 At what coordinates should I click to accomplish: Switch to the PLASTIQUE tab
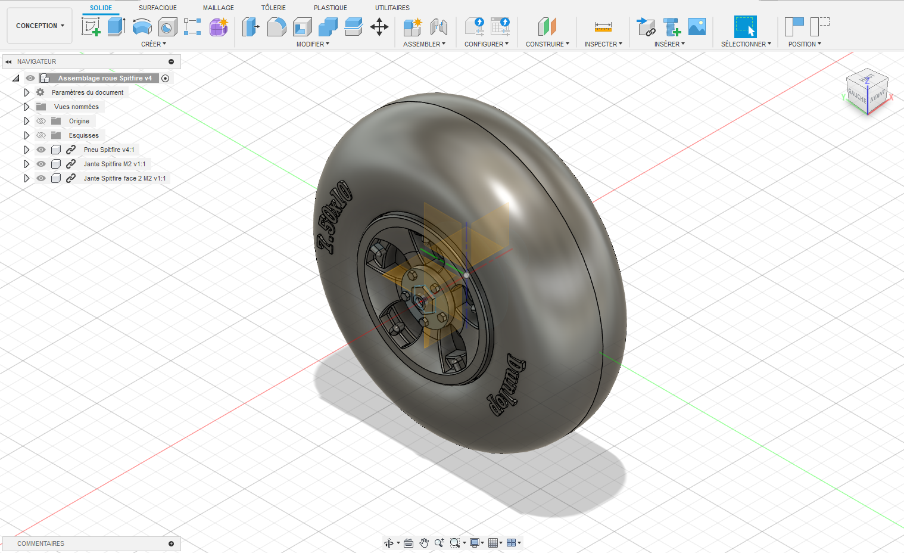click(x=331, y=8)
